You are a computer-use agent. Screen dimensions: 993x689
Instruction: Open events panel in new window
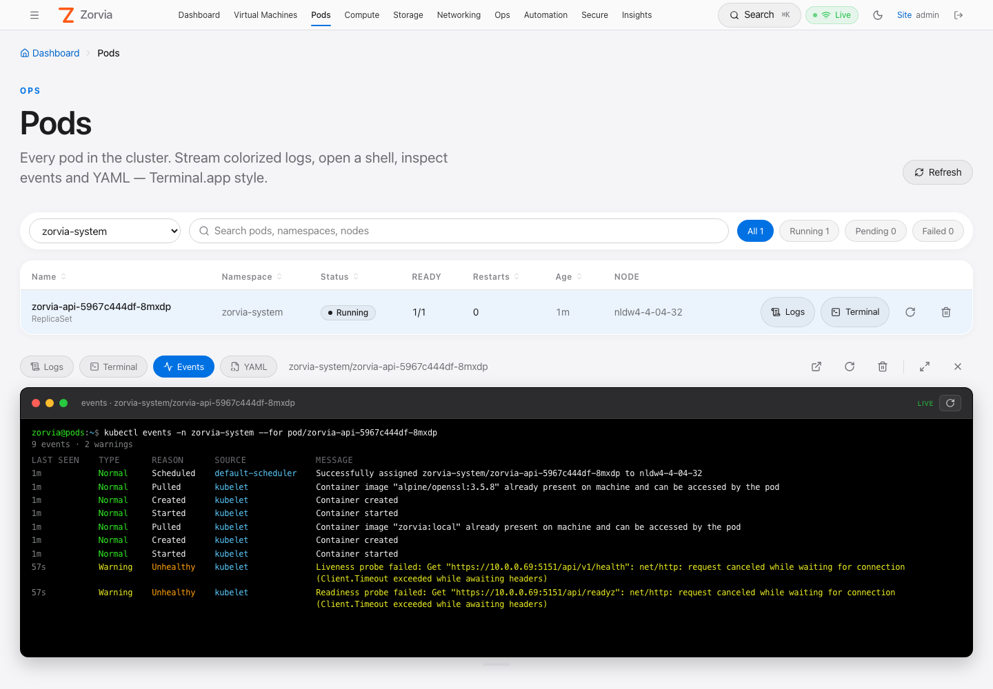pos(816,367)
